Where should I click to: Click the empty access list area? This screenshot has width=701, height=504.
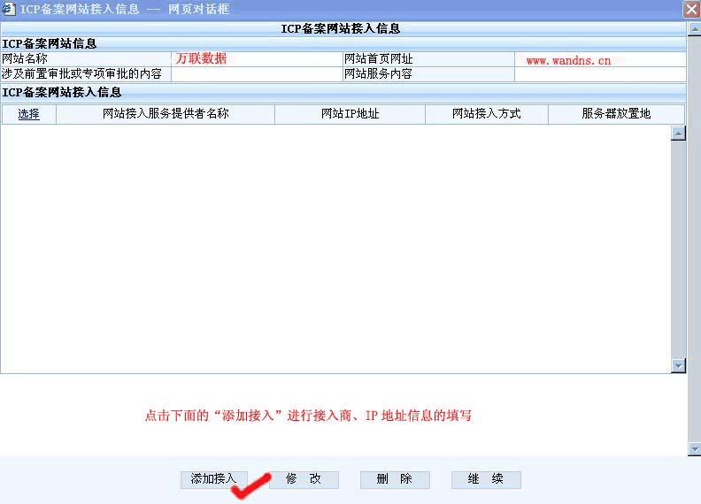click(336, 248)
